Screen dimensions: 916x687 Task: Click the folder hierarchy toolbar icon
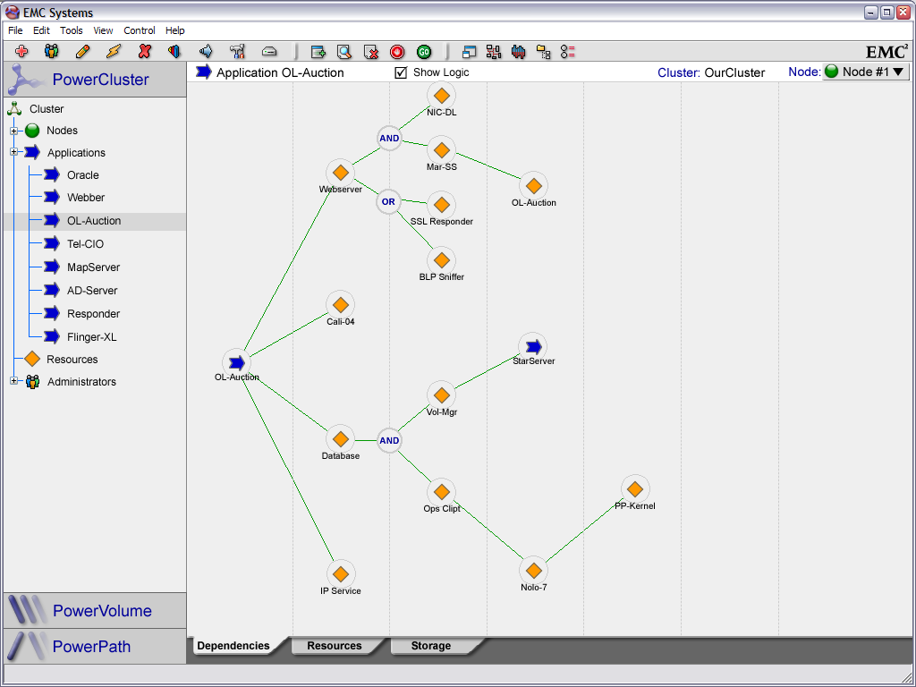543,52
